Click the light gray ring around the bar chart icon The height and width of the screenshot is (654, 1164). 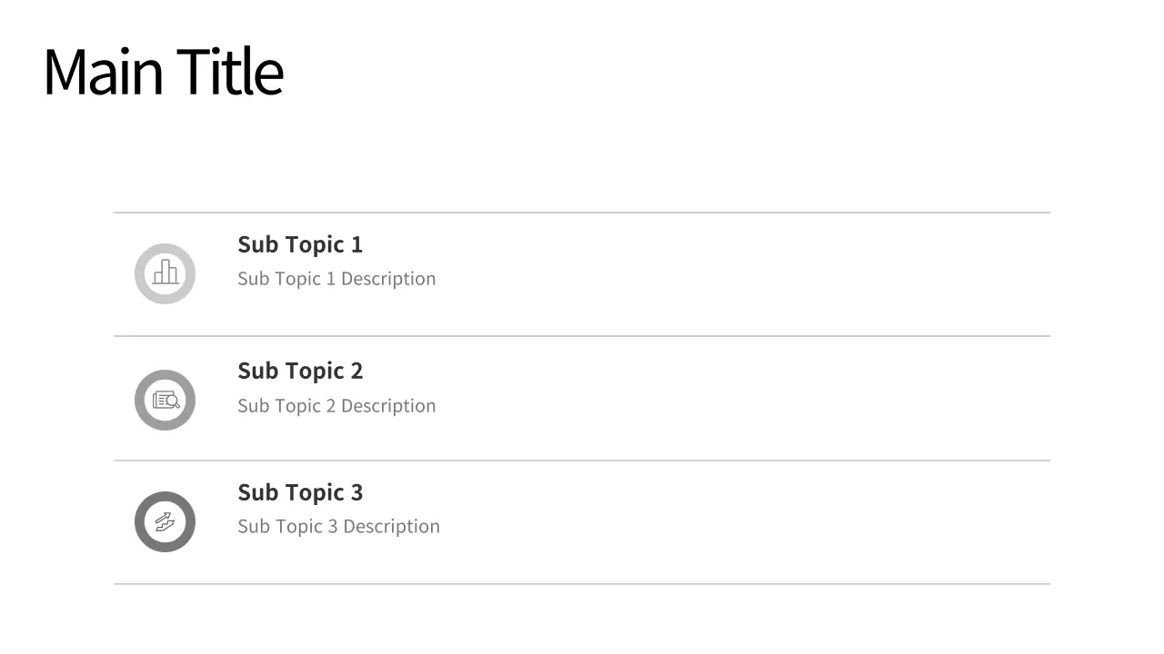click(x=140, y=273)
